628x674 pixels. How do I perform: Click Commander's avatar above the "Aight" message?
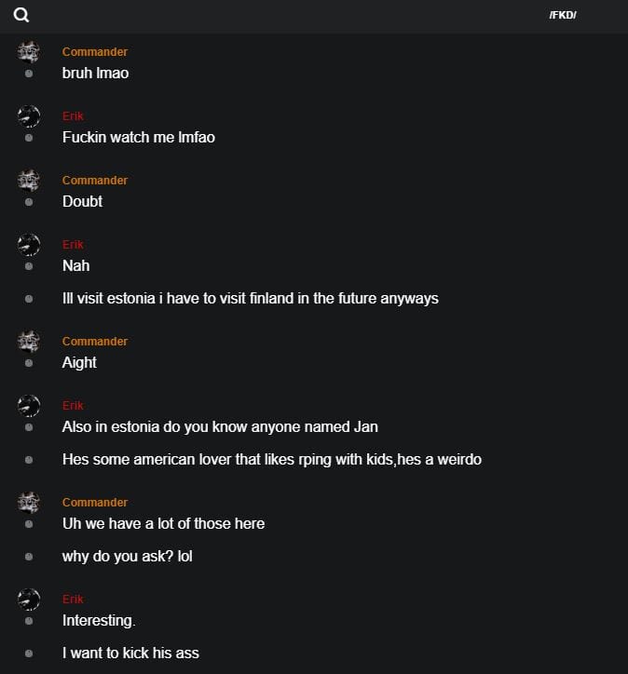(29, 341)
